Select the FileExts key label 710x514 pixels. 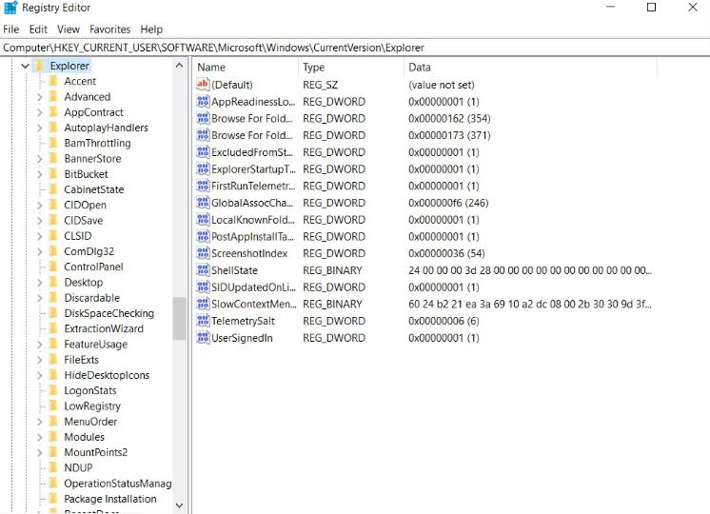coord(81,360)
